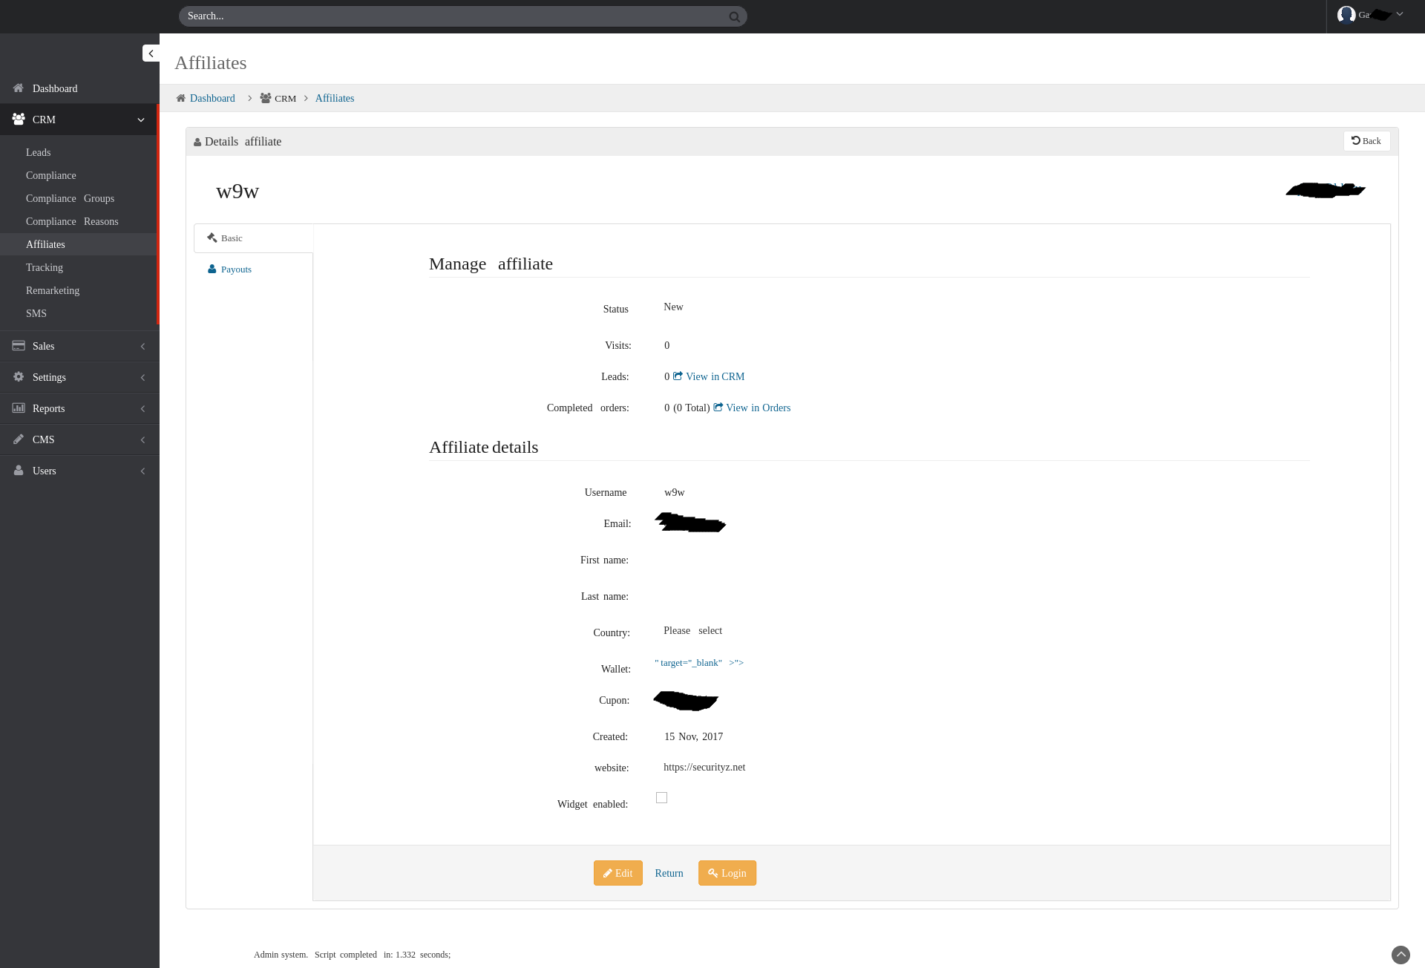Click the scroll-to-top arrow icon

[x=1401, y=955]
